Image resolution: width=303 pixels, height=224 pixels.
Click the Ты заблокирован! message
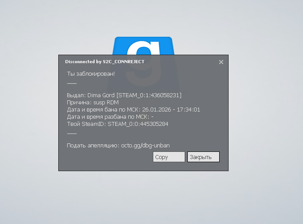click(91, 74)
